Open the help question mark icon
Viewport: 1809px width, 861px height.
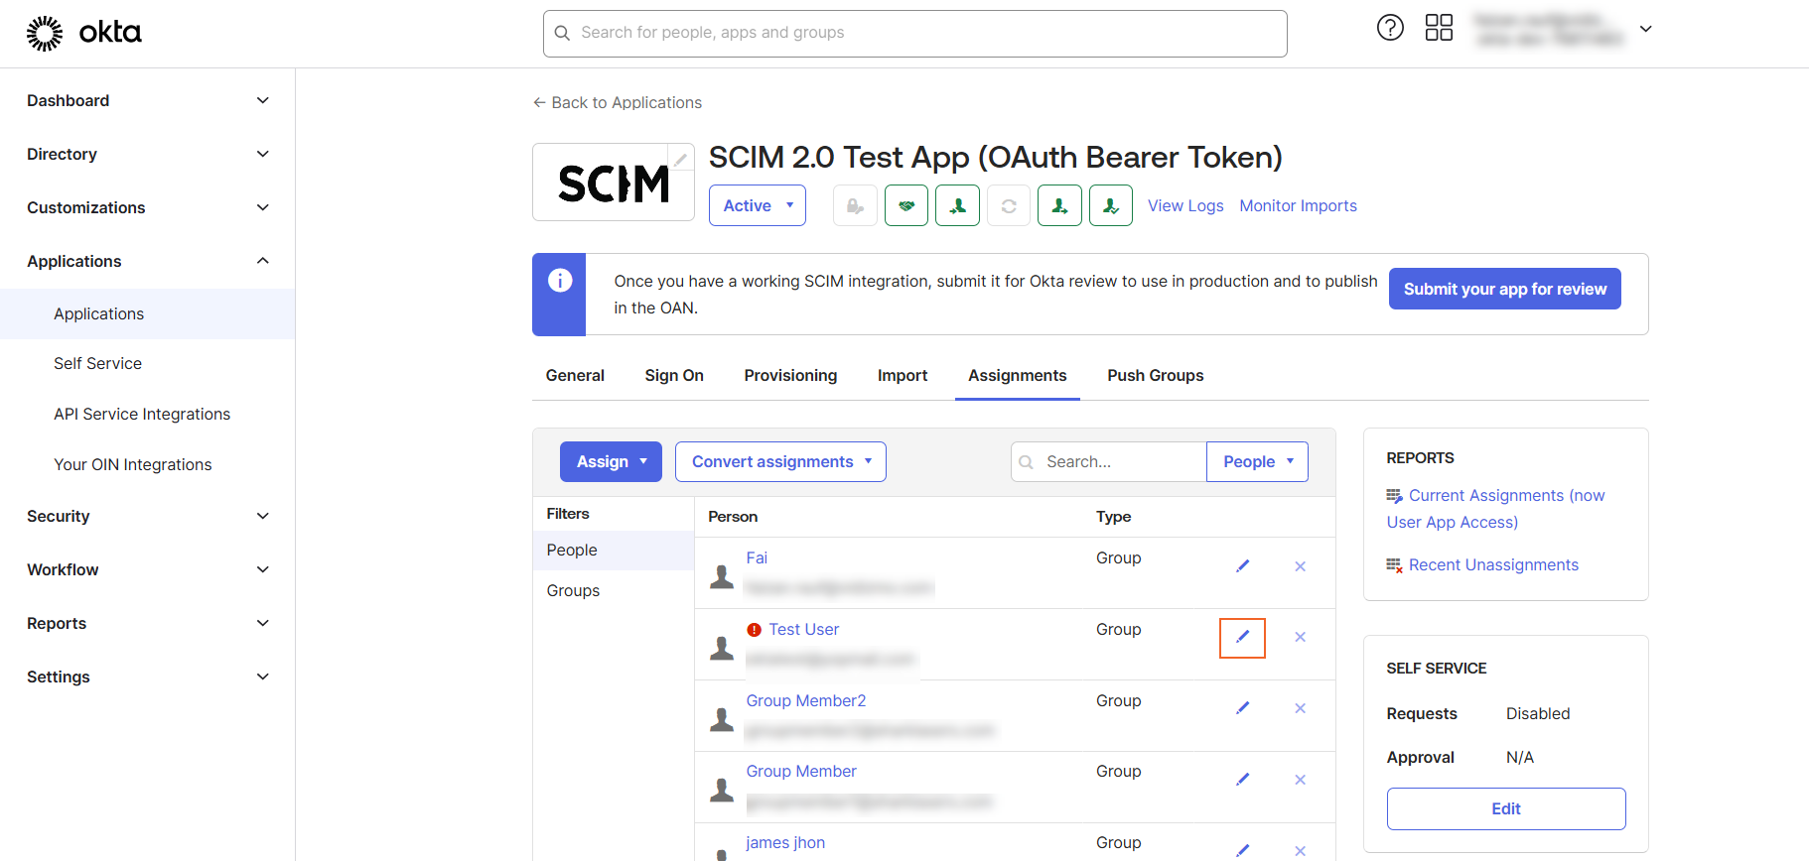tap(1390, 28)
